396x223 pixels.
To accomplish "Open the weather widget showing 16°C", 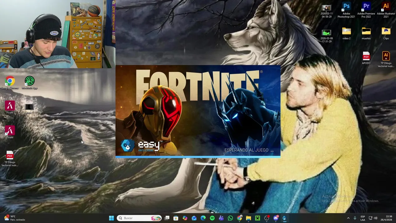I will [x=14, y=218].
